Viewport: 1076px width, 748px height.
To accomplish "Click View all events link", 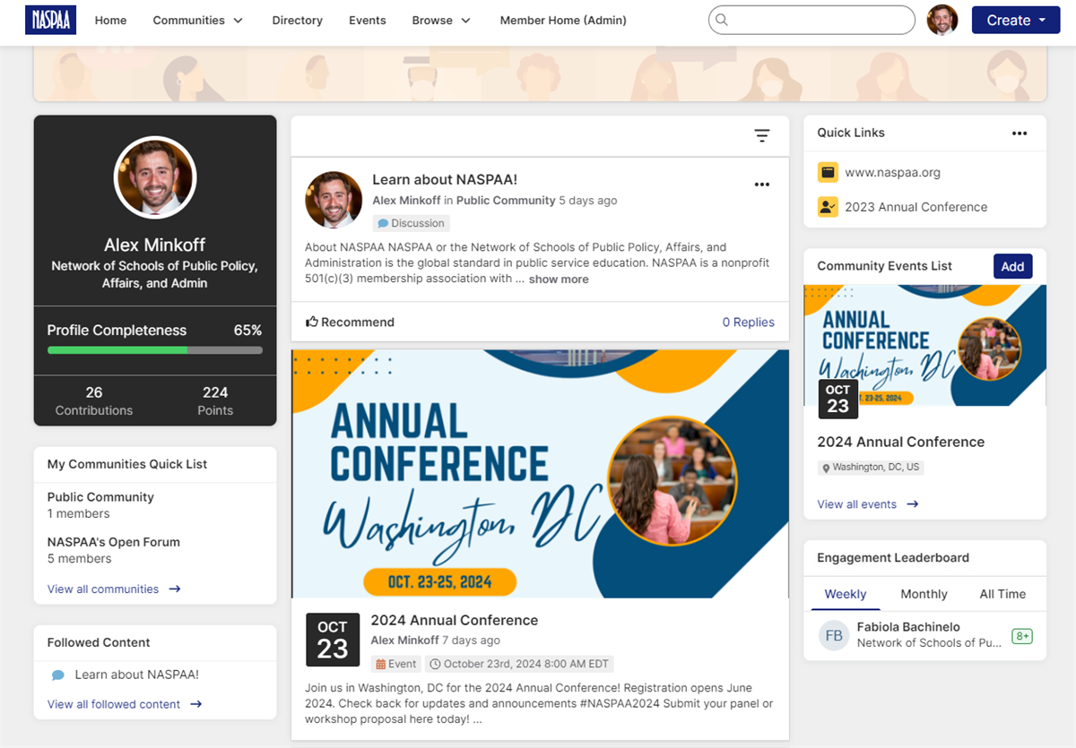I will tap(857, 504).
